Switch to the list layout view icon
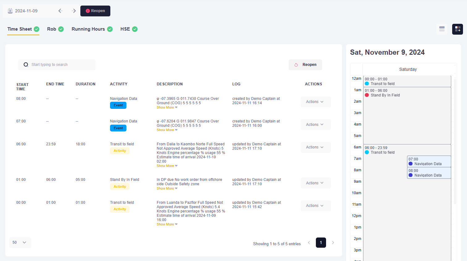 click(442, 29)
